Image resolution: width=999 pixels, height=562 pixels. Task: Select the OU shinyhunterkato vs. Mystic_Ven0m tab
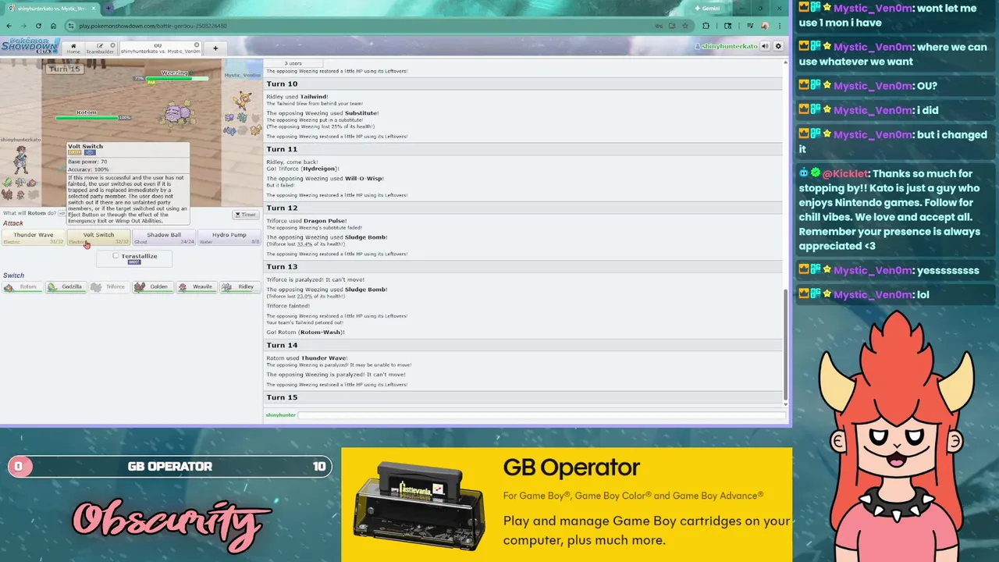coord(160,48)
